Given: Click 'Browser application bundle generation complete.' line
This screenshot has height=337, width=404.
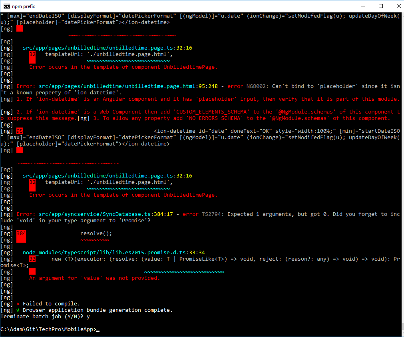Looking at the screenshot, I should tap(98, 310).
